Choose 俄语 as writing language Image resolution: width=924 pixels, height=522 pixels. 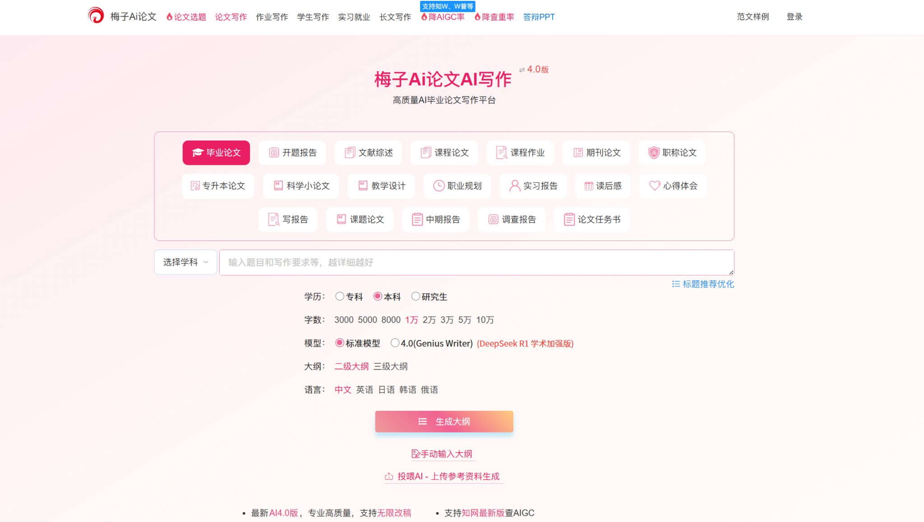[x=430, y=390]
